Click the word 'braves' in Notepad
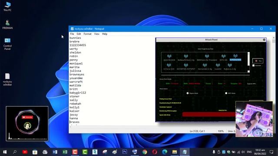This screenshot has width=278, height=156. pyautogui.click(x=74, y=122)
